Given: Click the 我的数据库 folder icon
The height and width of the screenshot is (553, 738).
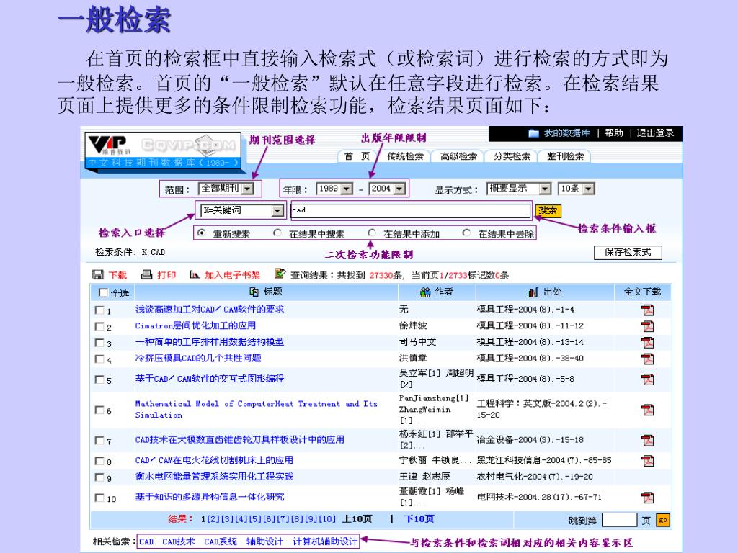Looking at the screenshot, I should pos(534,133).
